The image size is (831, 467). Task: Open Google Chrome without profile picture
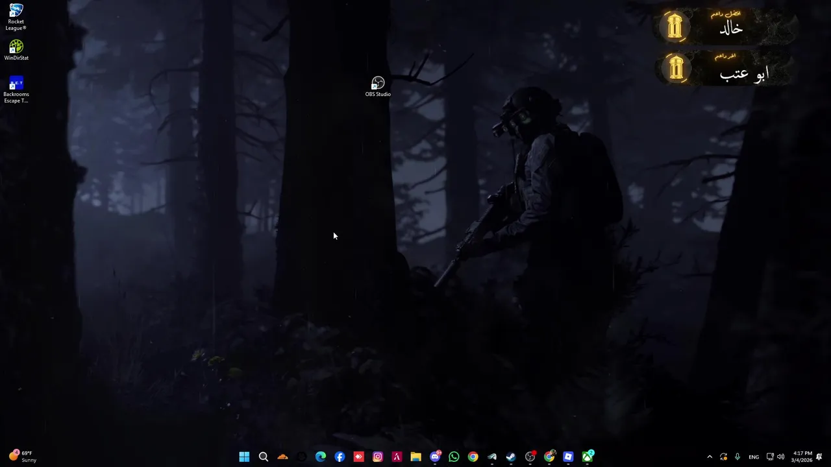[x=473, y=457]
